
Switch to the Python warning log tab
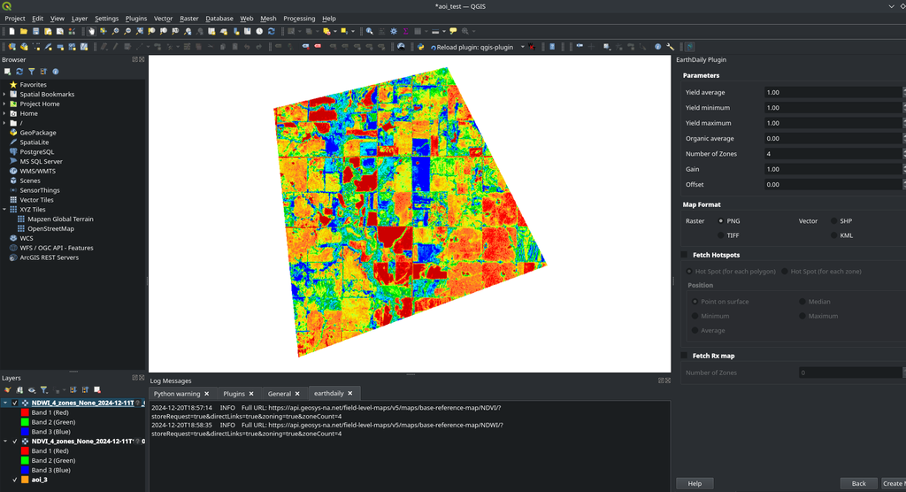coord(177,394)
